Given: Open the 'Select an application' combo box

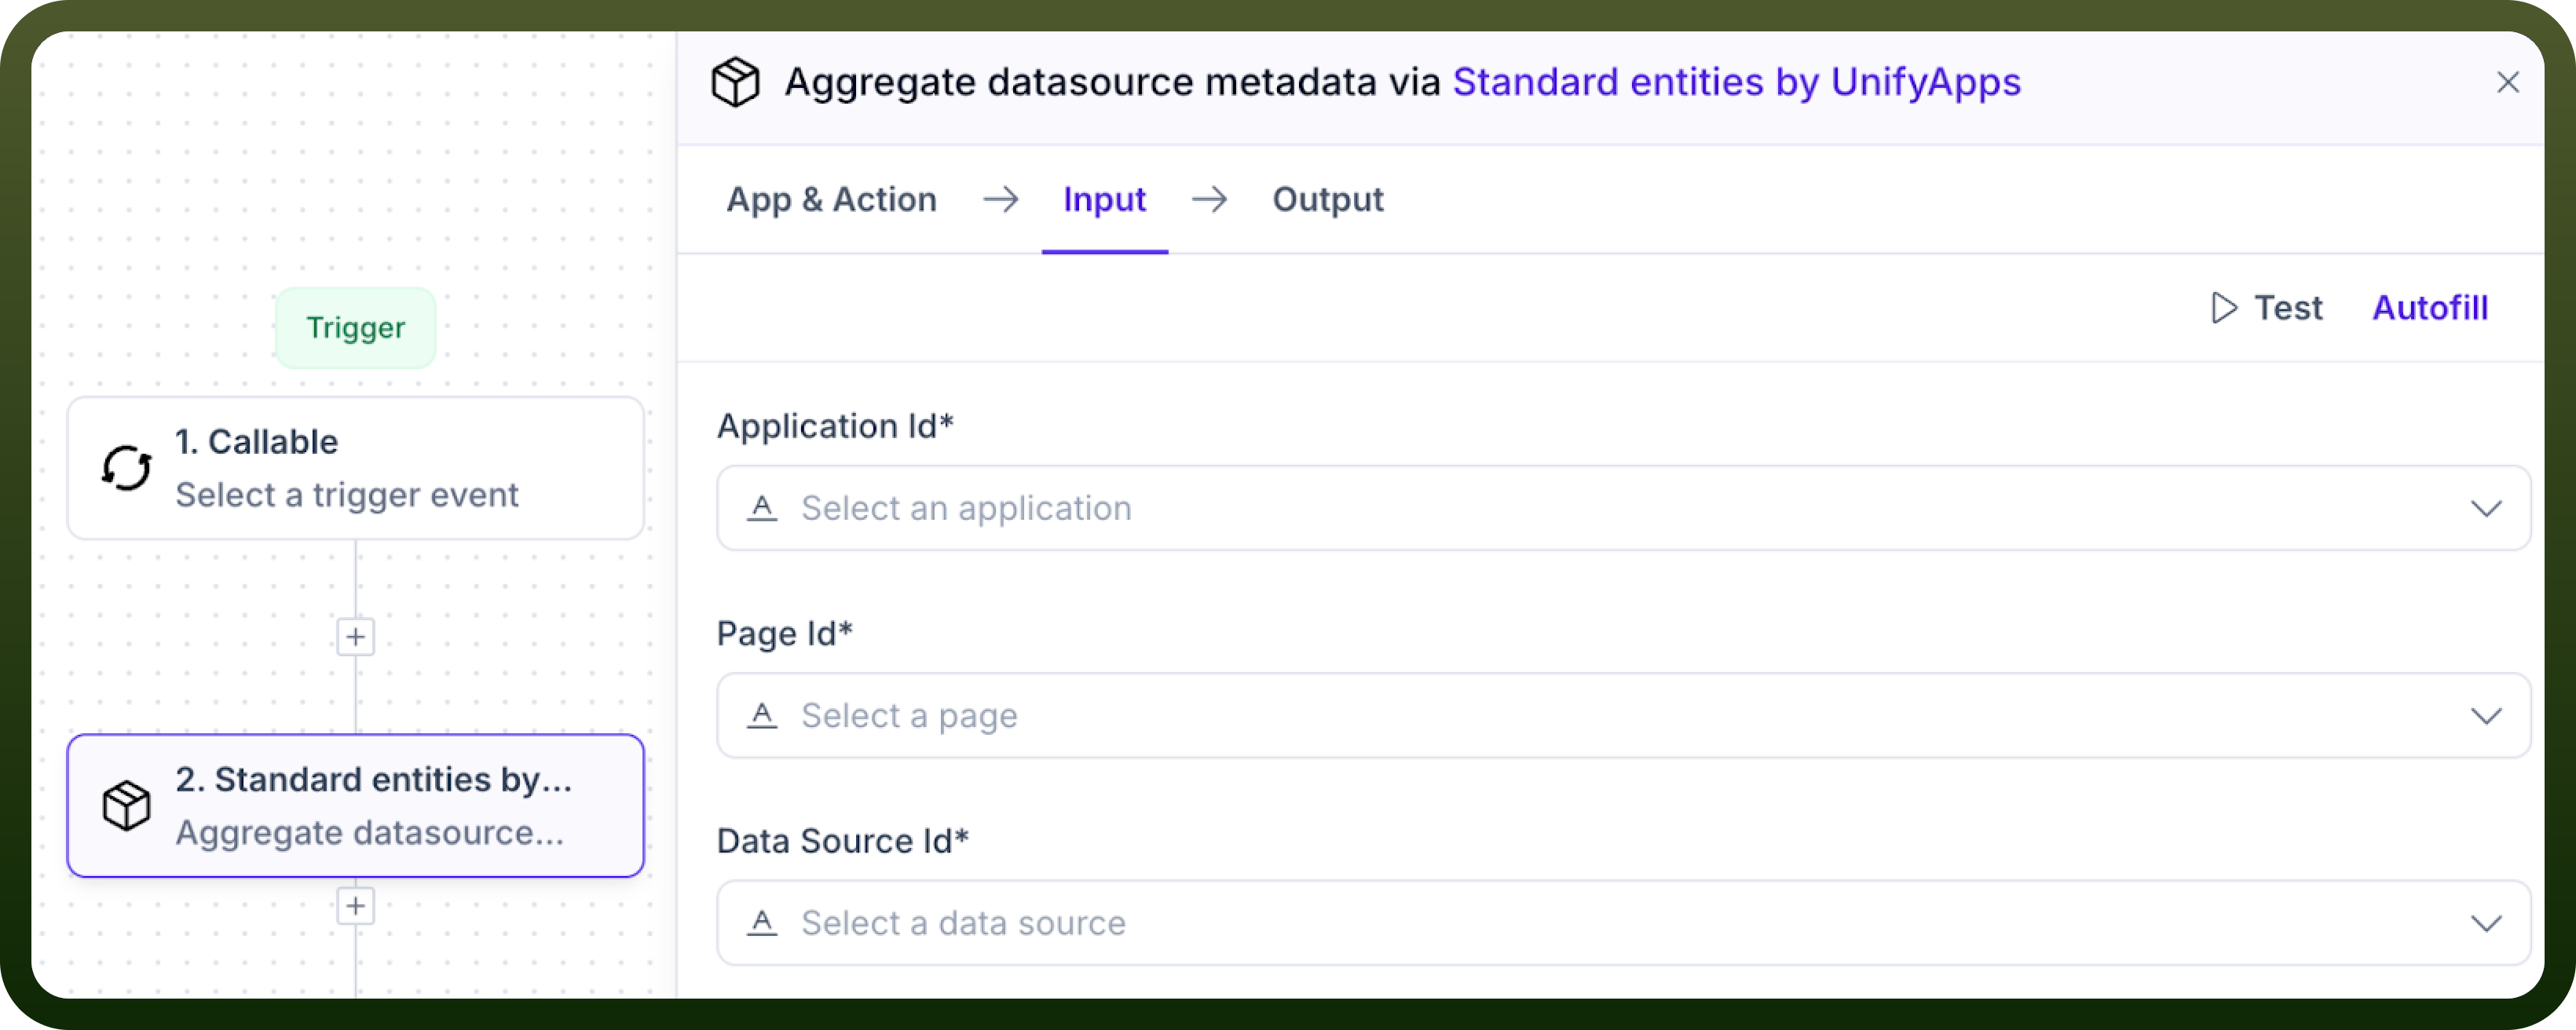Looking at the screenshot, I should tap(1624, 508).
